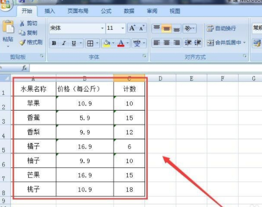Switch to the 插入 tab
The height and width of the screenshot is (207, 262).
click(50, 11)
